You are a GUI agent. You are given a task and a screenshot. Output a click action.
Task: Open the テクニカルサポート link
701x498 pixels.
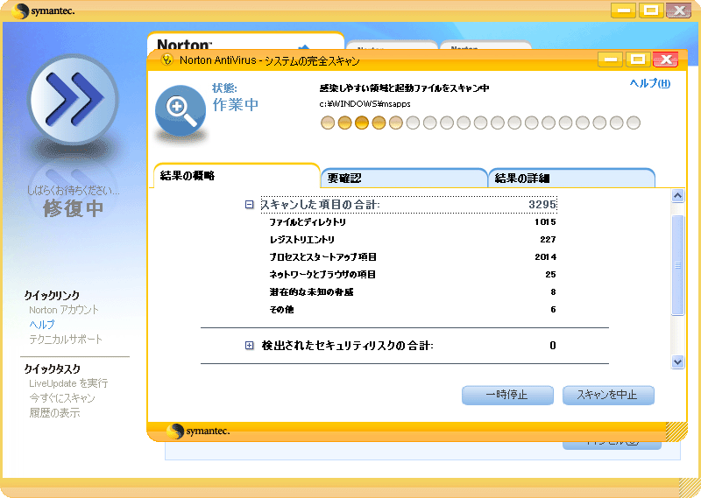66,339
